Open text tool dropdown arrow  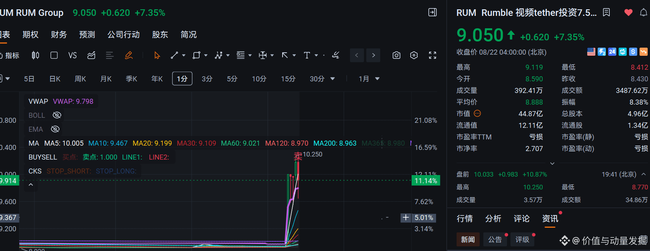(x=316, y=55)
